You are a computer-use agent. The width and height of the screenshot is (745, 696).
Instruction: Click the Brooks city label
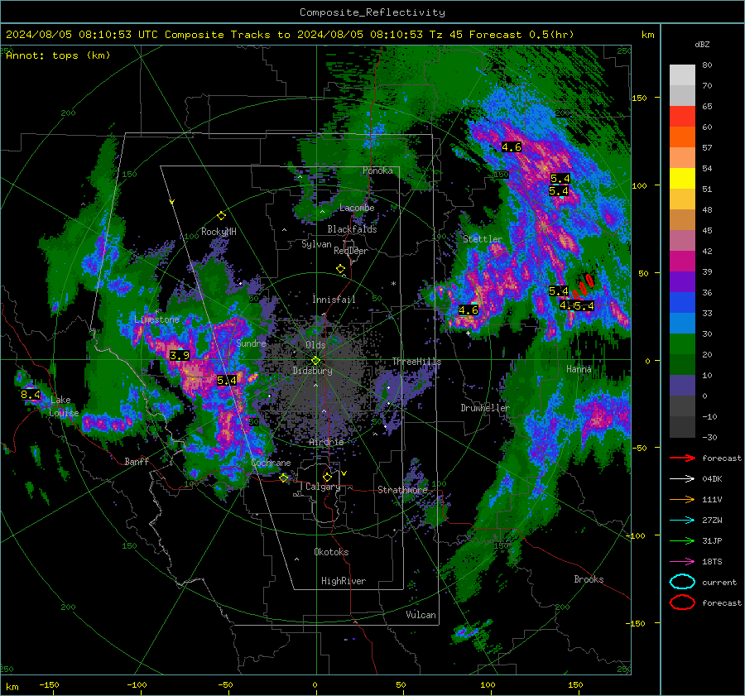[x=589, y=579]
